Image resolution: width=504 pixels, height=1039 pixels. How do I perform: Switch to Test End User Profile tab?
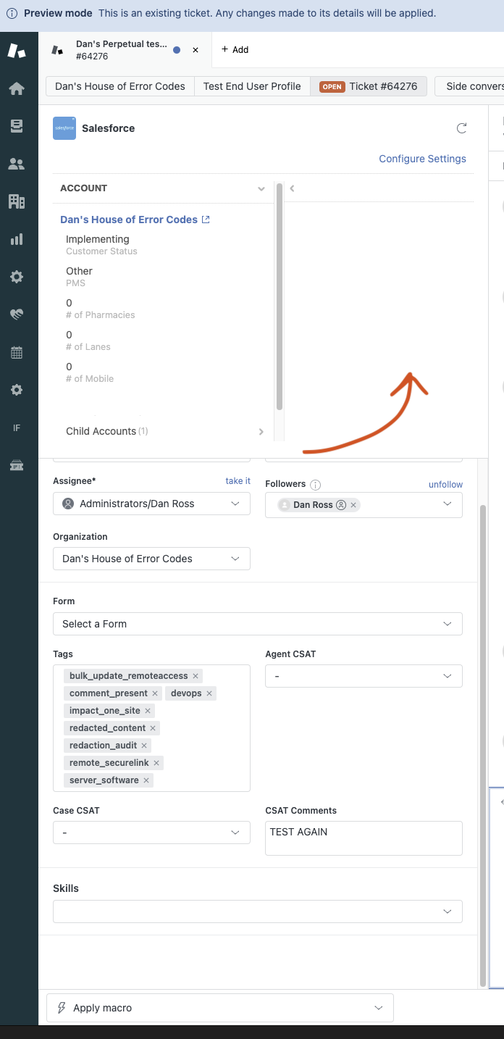[252, 86]
